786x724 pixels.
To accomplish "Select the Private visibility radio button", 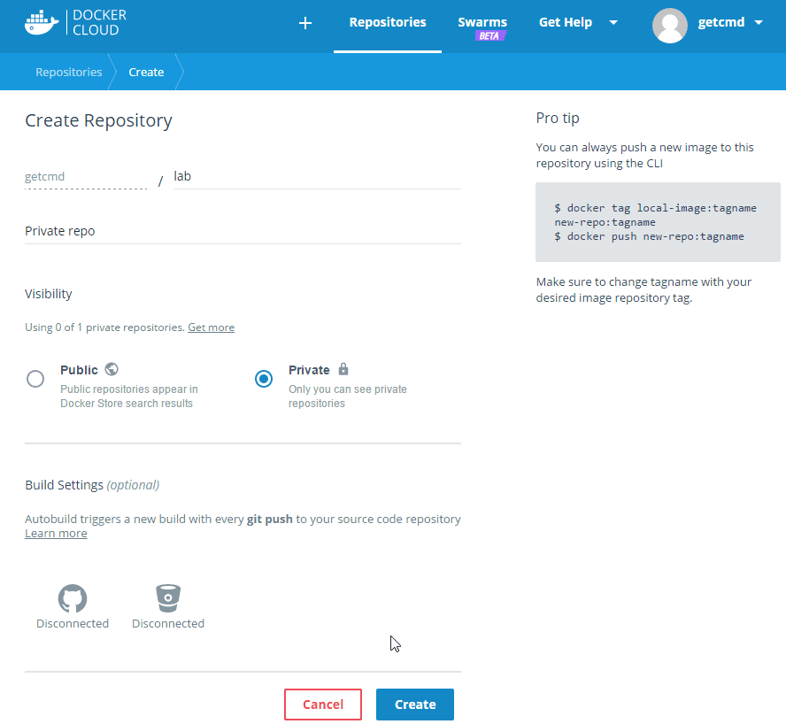I will 264,379.
